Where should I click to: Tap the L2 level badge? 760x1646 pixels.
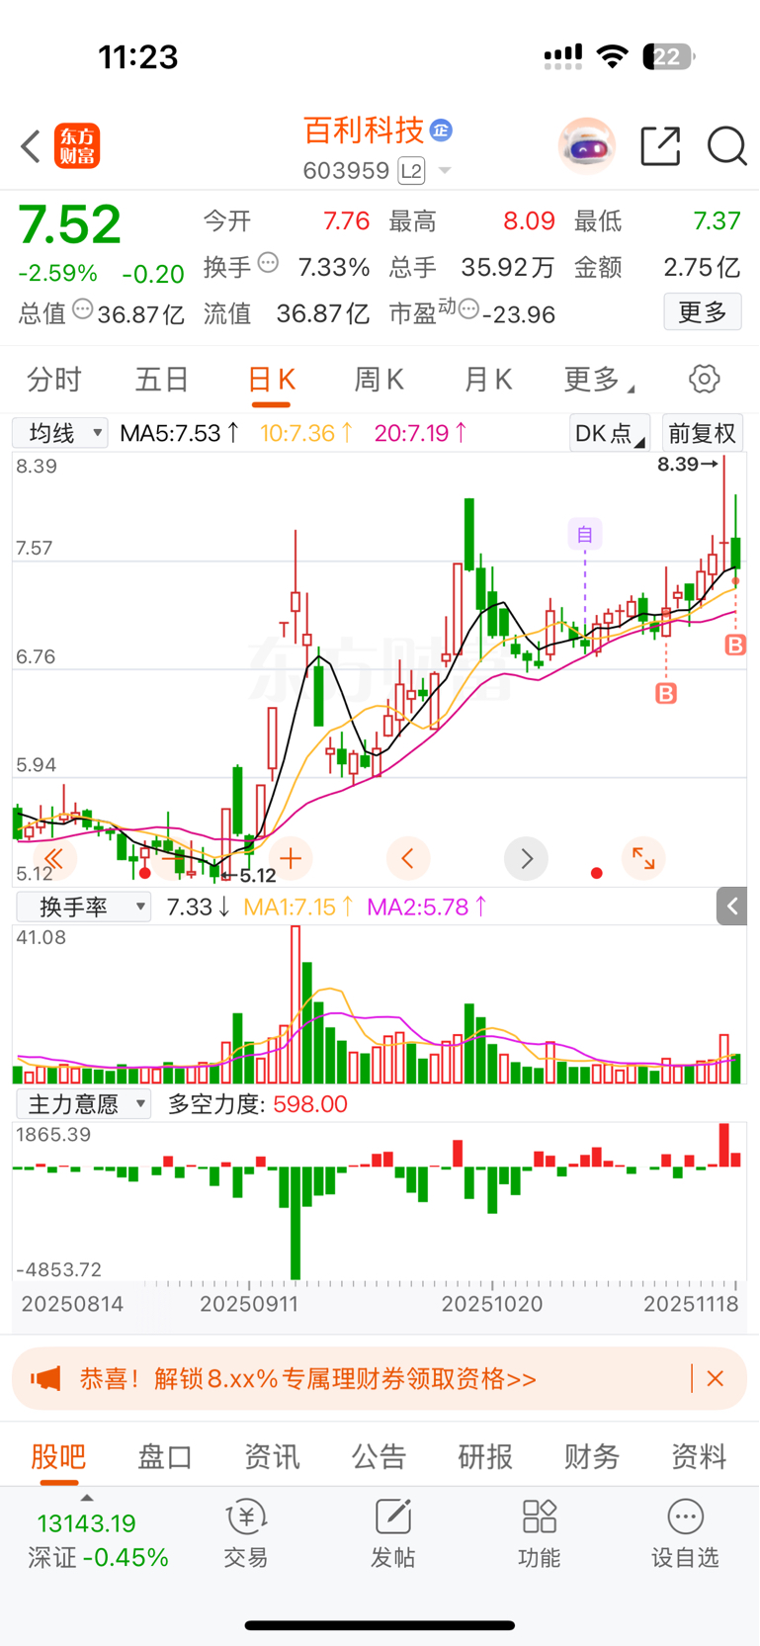coord(411,171)
